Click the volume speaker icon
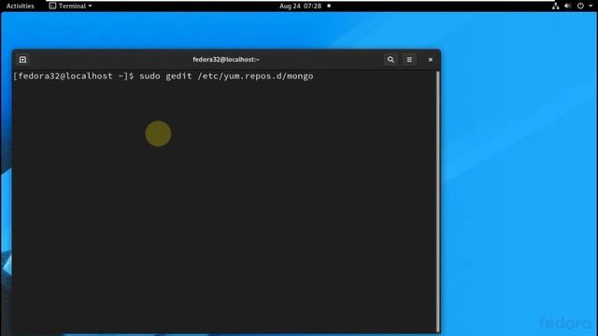 [x=567, y=6]
